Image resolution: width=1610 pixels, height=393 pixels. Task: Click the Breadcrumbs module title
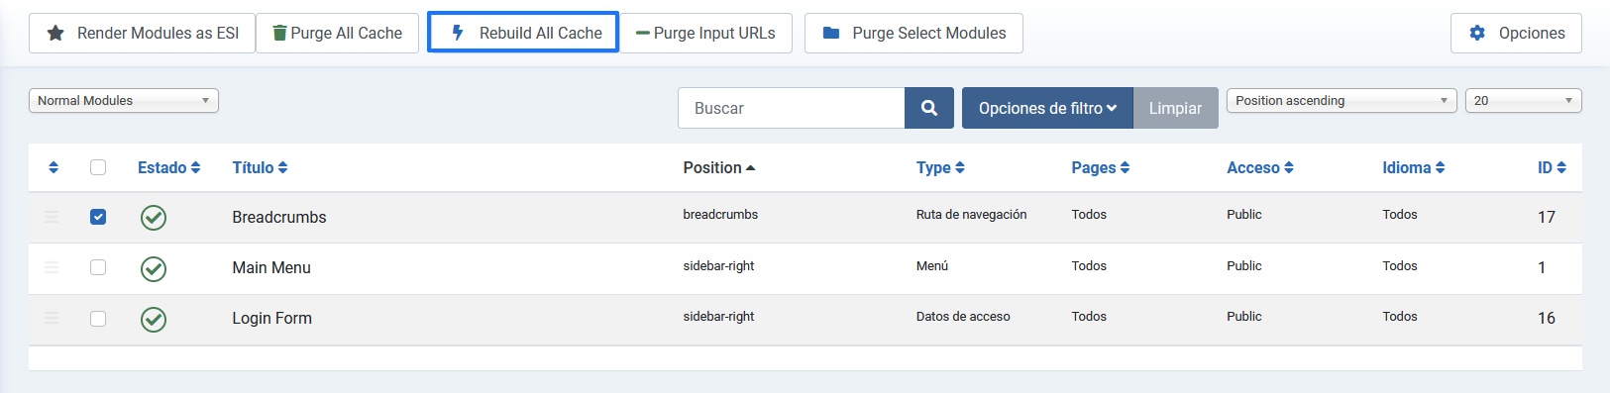279,217
